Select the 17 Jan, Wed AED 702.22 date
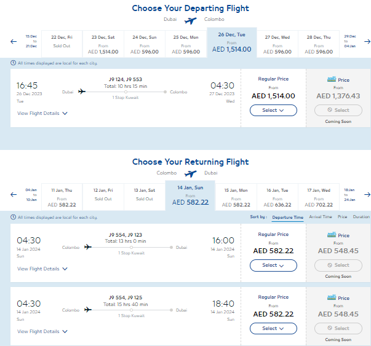The height and width of the screenshot is (346, 371). 319,197
